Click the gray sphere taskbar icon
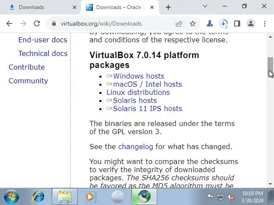 [x=118, y=196]
